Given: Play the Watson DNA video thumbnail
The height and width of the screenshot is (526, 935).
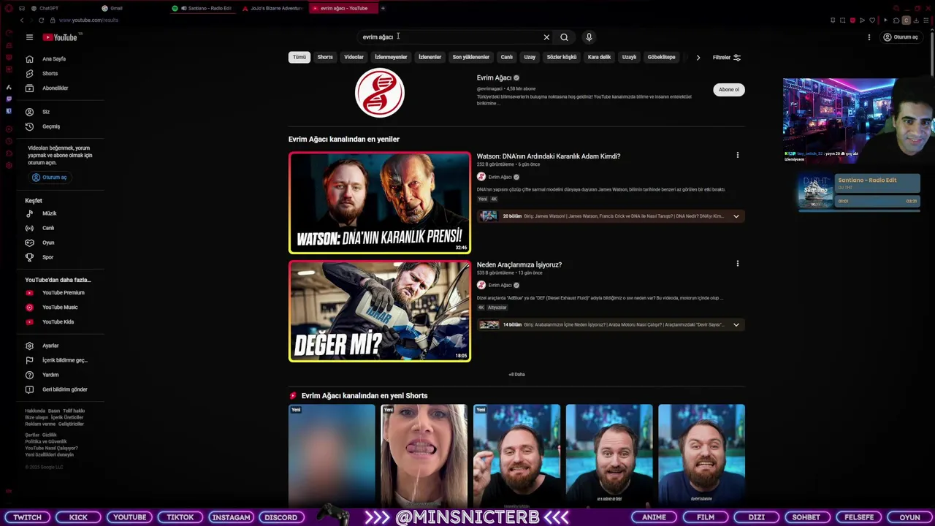Looking at the screenshot, I should tap(380, 202).
